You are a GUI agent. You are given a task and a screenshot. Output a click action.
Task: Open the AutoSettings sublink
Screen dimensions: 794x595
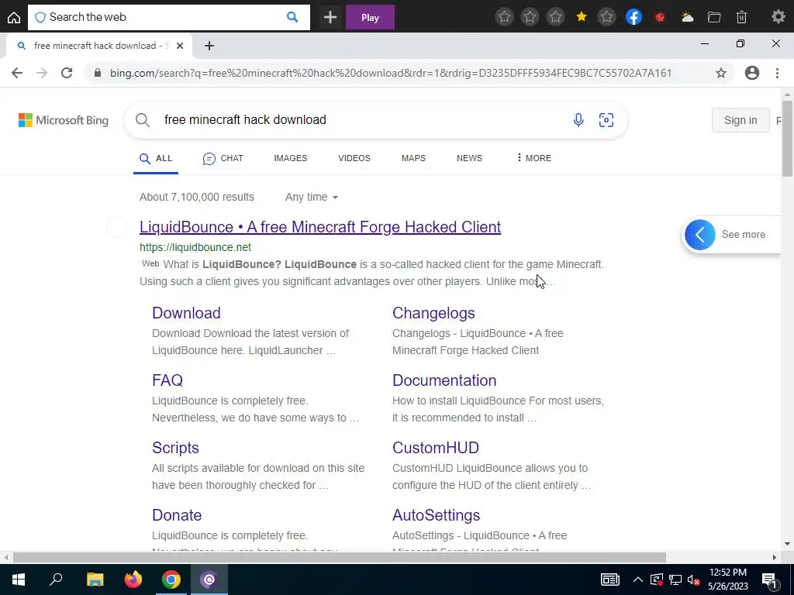click(436, 514)
